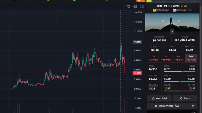Open chart settings gear
This screenshot has width=202, height=113.
click(x=135, y=6)
